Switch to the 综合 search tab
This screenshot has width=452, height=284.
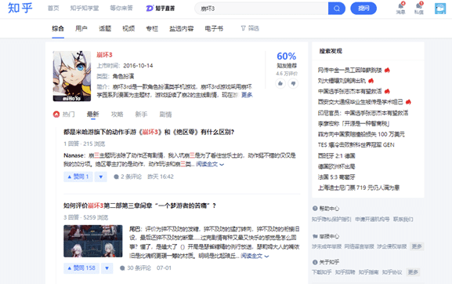[x=58, y=28]
